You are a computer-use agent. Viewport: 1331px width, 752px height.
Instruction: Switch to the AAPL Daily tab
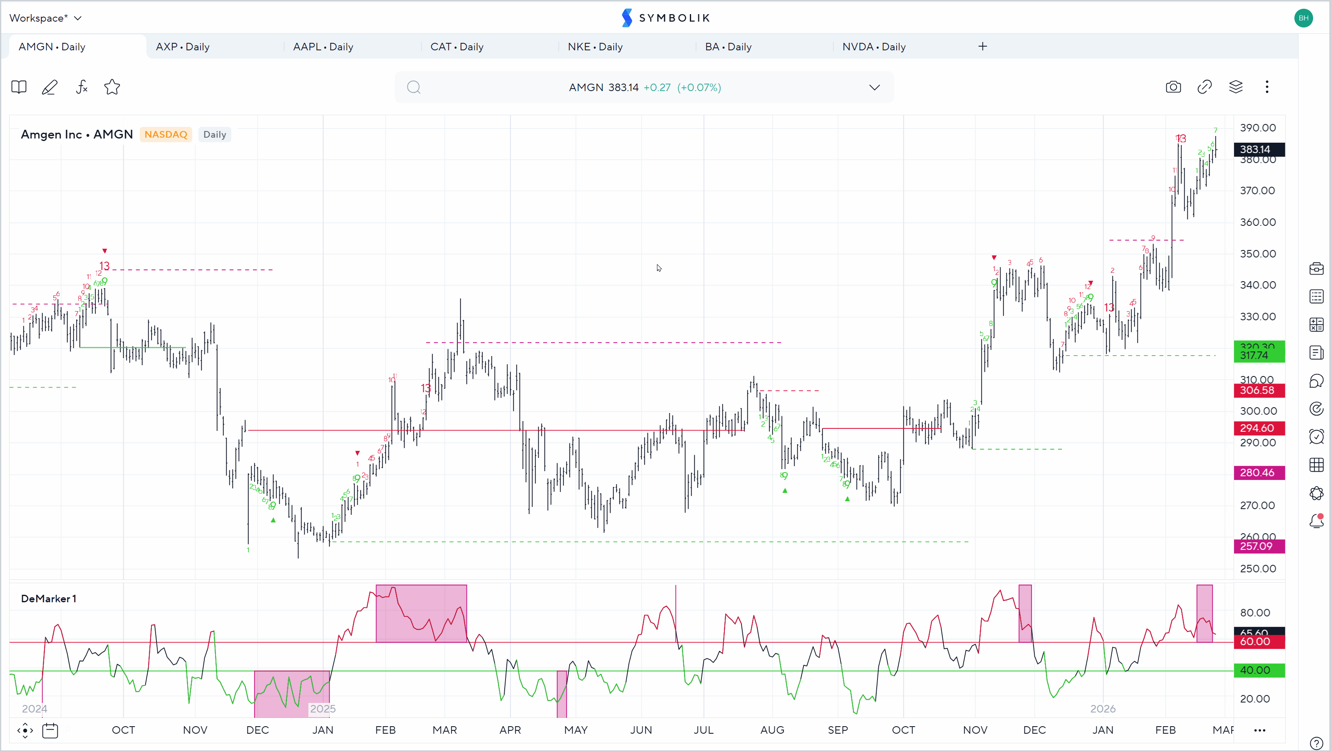(323, 47)
